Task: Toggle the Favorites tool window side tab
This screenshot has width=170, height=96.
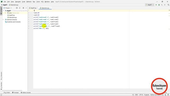Action: pyautogui.click(x=1, y=86)
